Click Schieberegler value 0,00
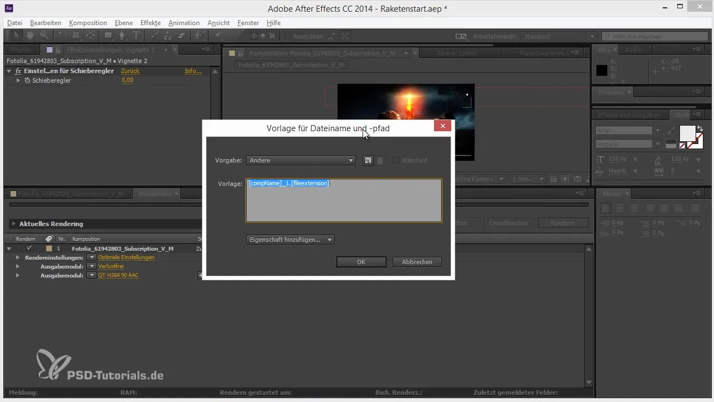 pos(127,80)
